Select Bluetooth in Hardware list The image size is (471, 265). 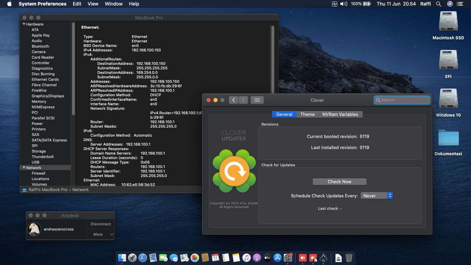pyautogui.click(x=40, y=46)
